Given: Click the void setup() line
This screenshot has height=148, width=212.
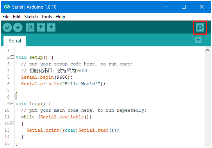Looking at the screenshot, I should tap(35, 58).
